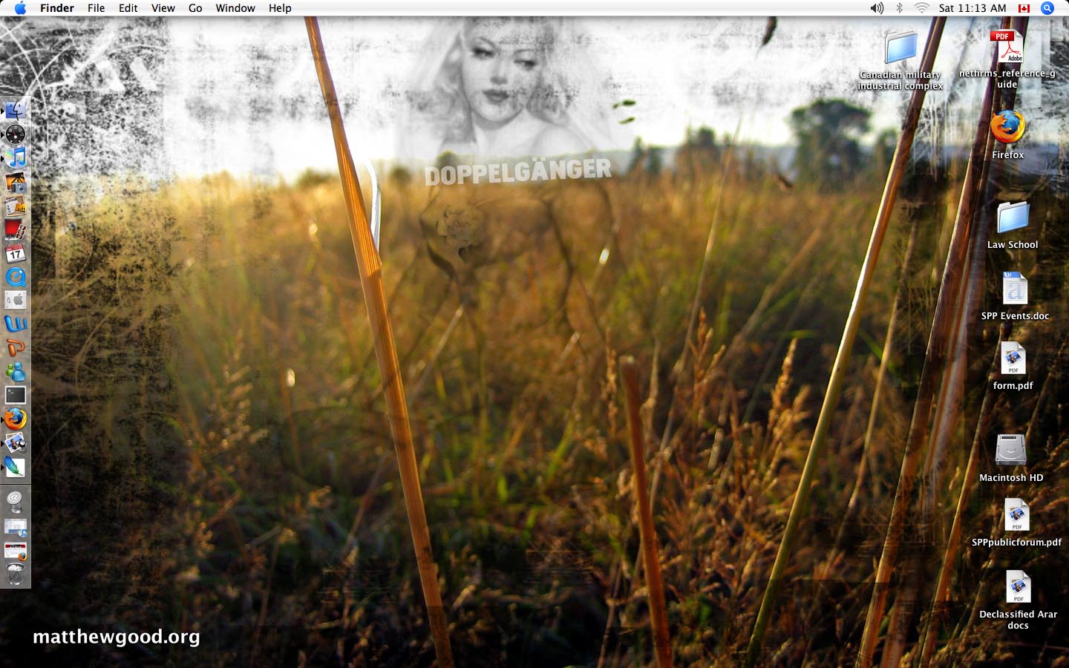1069x668 pixels.
Task: Launch Dashboard from the Dock
Action: pyautogui.click(x=16, y=134)
